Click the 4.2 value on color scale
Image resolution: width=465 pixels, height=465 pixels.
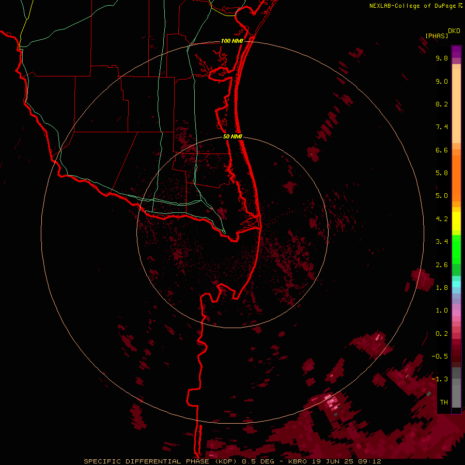(x=442, y=219)
